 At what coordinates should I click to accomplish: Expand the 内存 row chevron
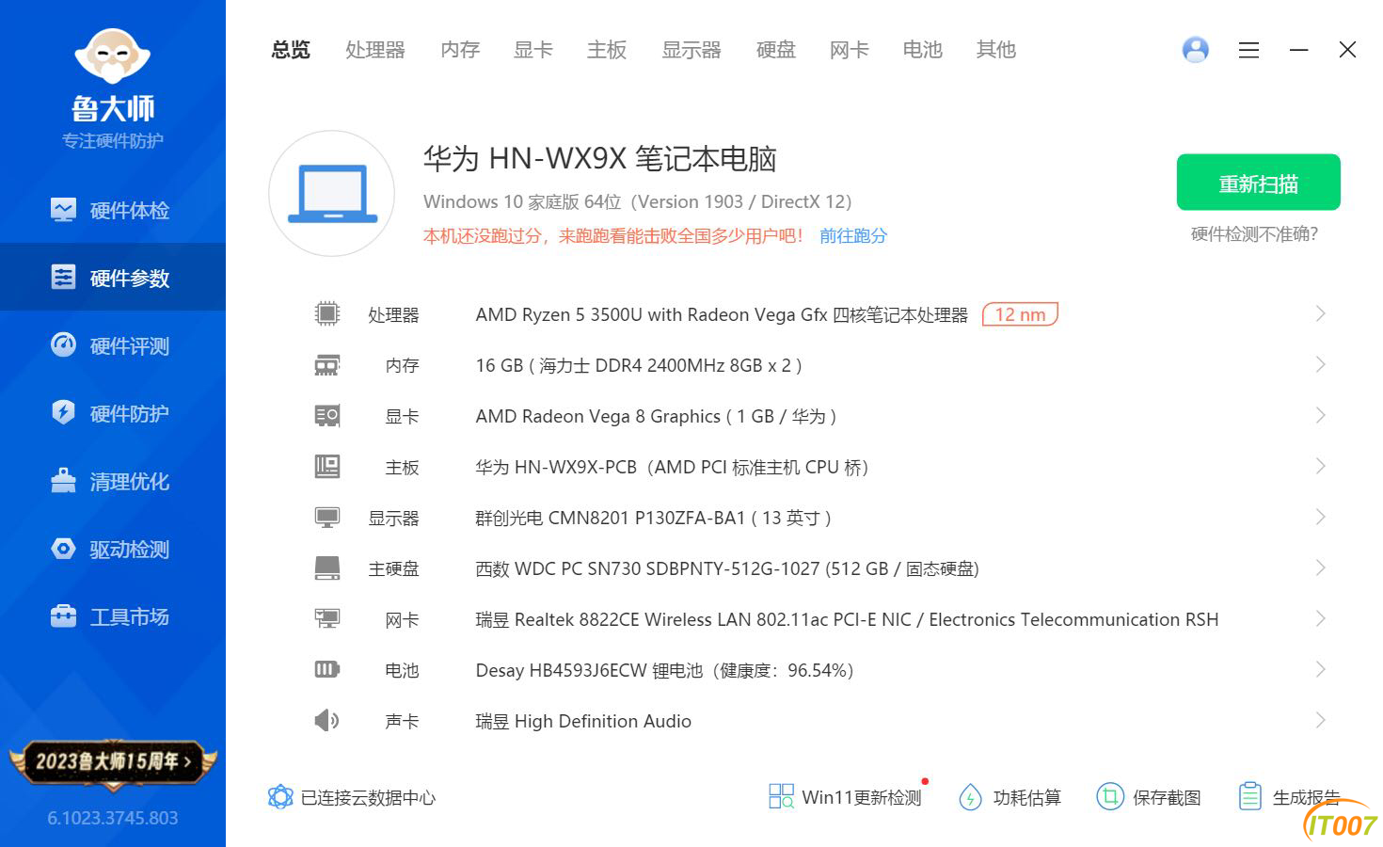[x=1320, y=364]
